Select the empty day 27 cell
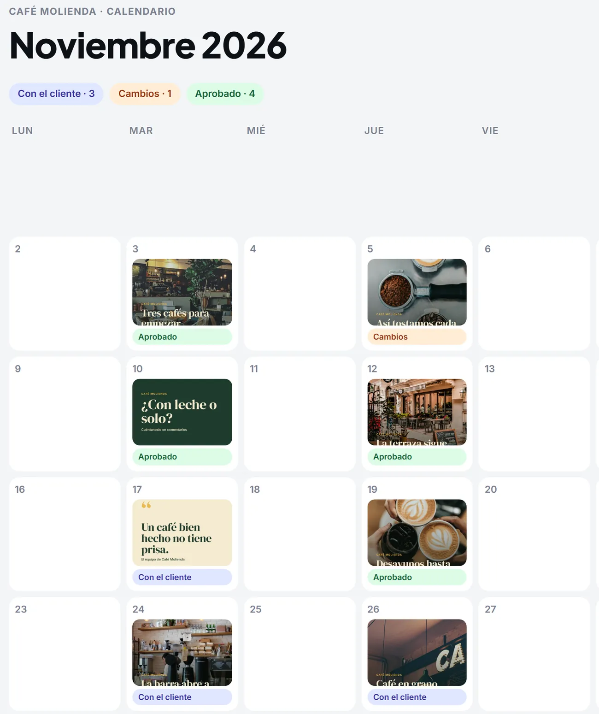The height and width of the screenshot is (714, 599). [534, 654]
